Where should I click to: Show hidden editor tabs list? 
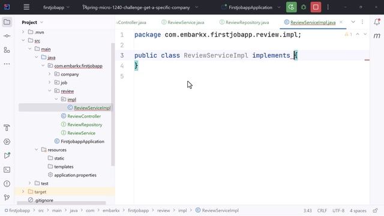(353, 22)
